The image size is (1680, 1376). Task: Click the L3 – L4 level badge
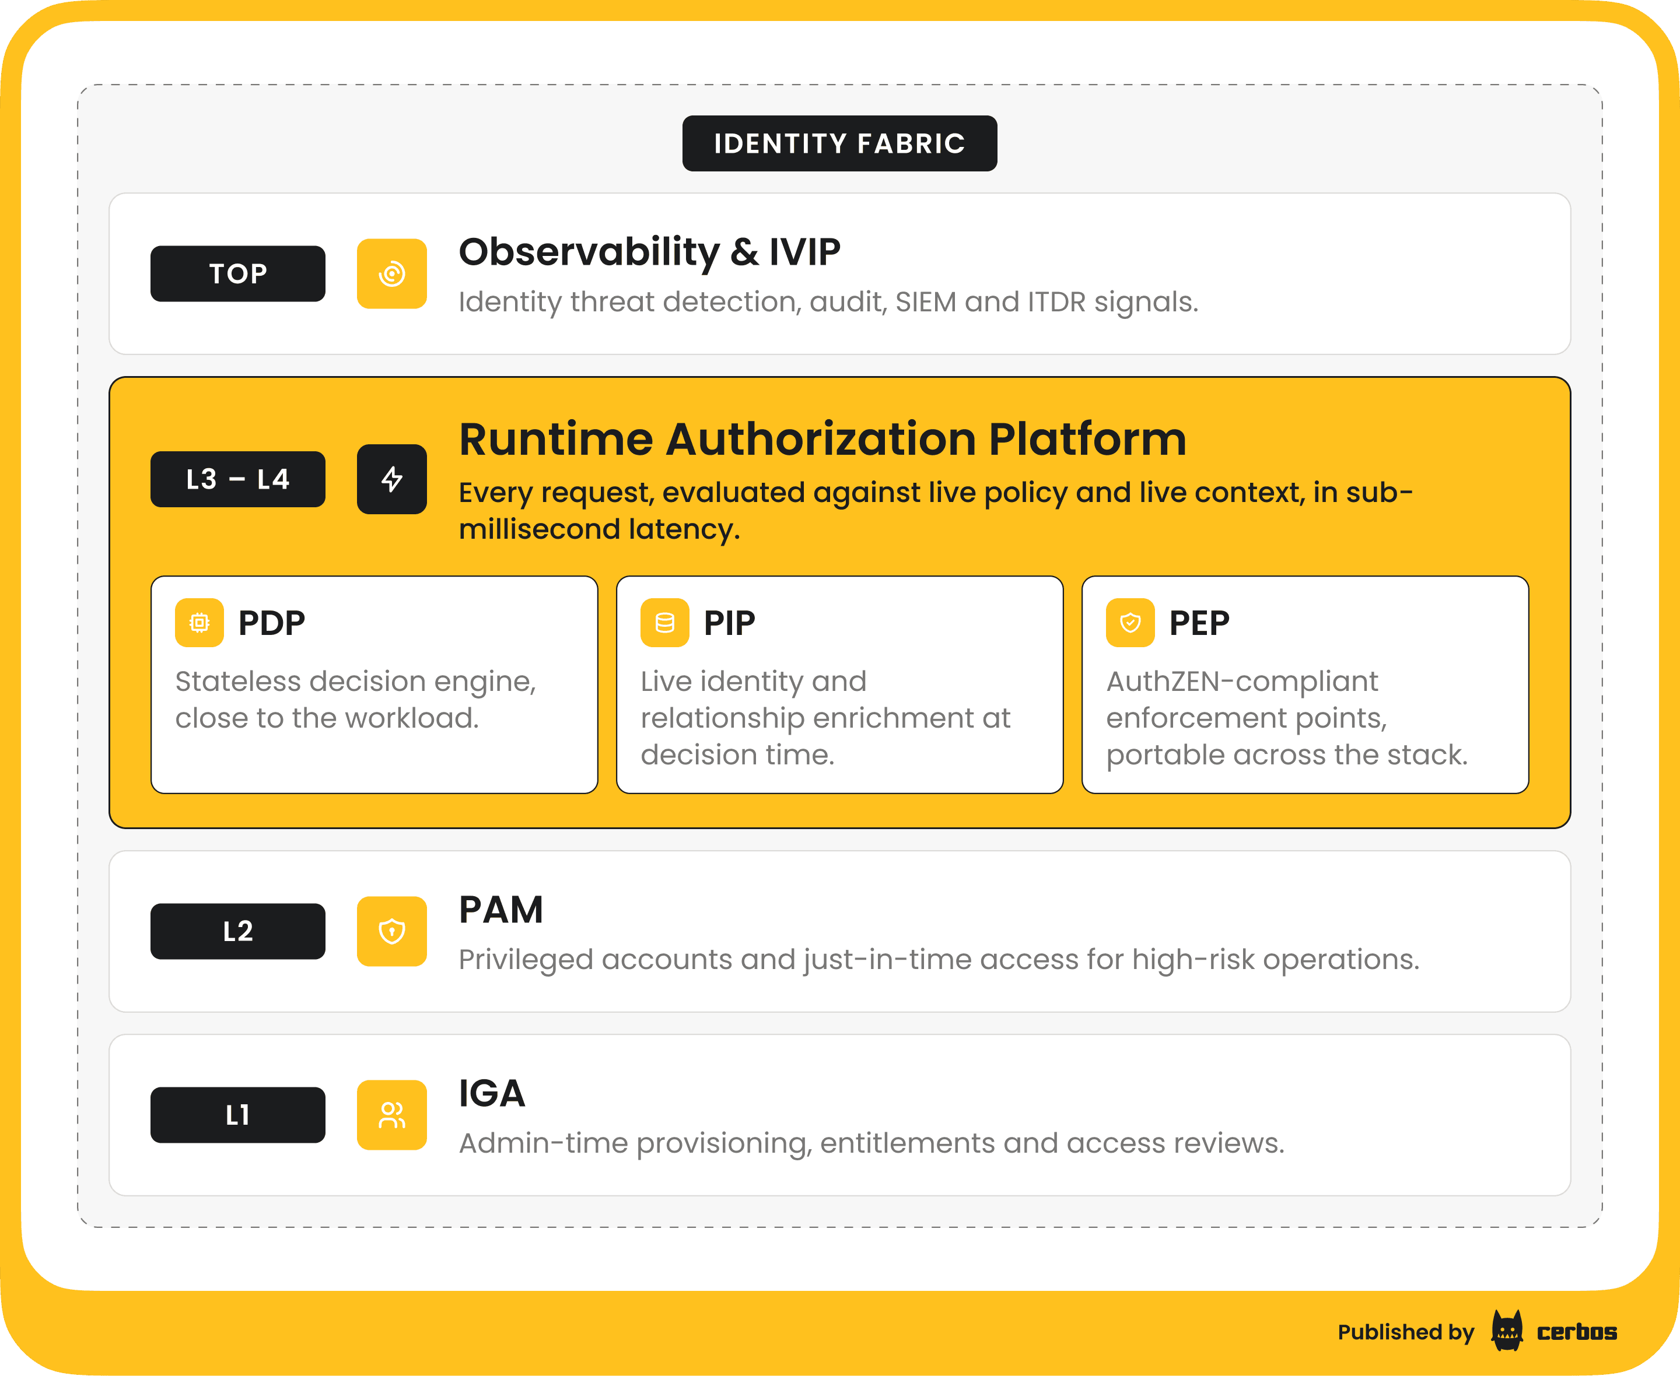(238, 479)
